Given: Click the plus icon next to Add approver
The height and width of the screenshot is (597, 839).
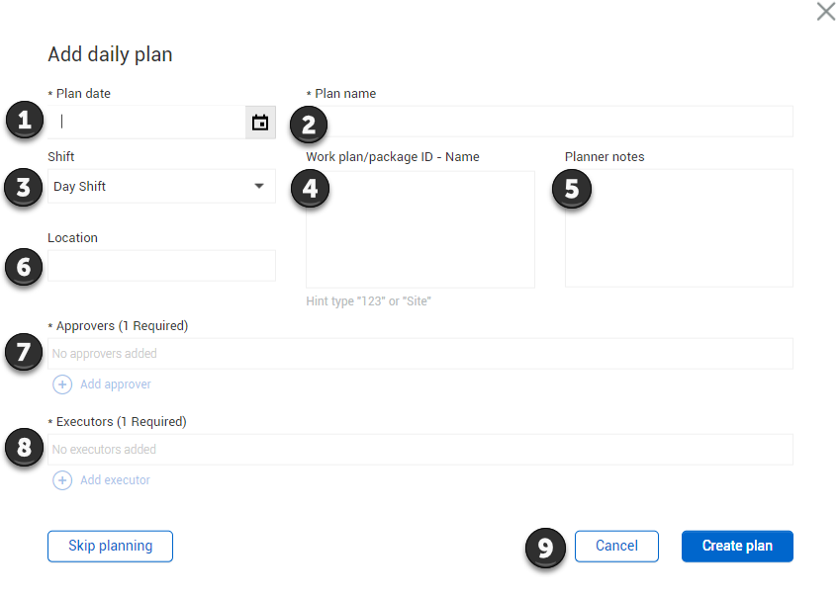Looking at the screenshot, I should click(62, 384).
